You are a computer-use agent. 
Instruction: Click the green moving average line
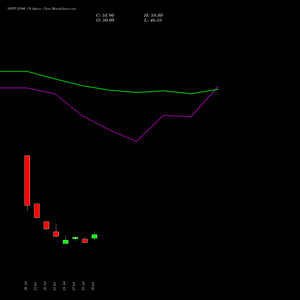110,90
